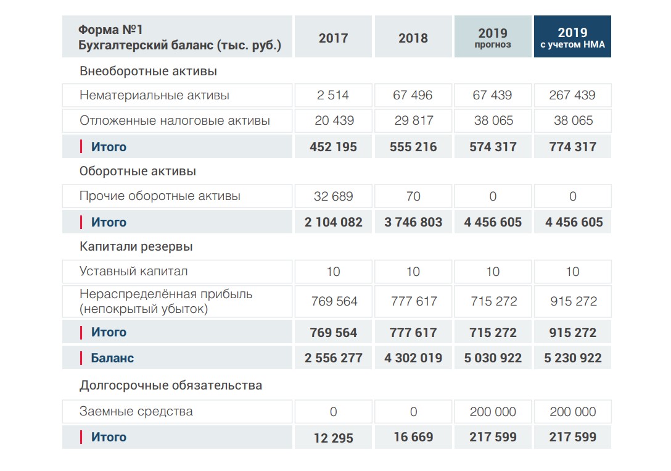Click the total value 3 746 803
671x471 pixels.
pos(413,222)
